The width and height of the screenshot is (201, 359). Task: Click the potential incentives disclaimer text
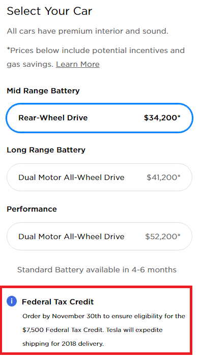coord(96,57)
